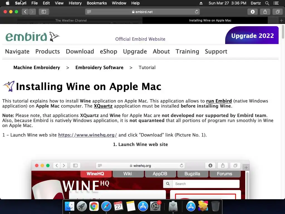
Task: Add a new tab with plus button
Action: tap(281, 20)
